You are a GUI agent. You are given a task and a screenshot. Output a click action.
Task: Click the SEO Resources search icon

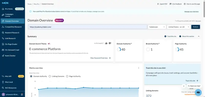pos(3,88)
